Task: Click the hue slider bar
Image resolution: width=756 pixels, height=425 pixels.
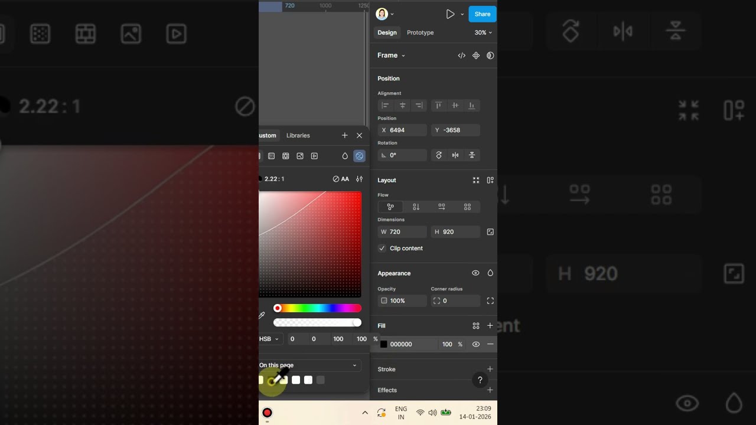Action: (x=317, y=308)
